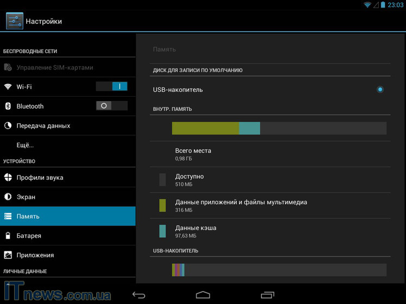This screenshot has width=406, height=304.
Task: Turn off the Wi-Fi switch
Action: 111,86
